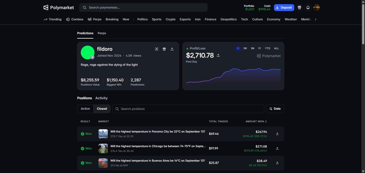Open the Breaking category
The image size is (365, 173).
(x=112, y=19)
